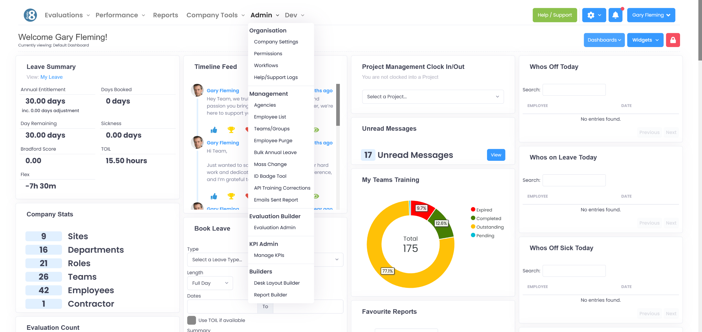Select Employee List from Admin menu
The height and width of the screenshot is (332, 702).
(270, 117)
